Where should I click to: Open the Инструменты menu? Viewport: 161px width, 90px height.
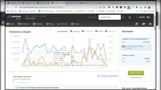pos(24,24)
